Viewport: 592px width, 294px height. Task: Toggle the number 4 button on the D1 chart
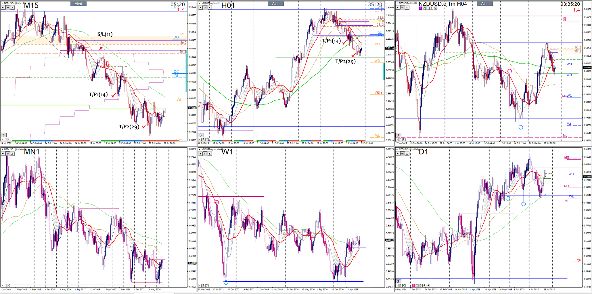424,285
